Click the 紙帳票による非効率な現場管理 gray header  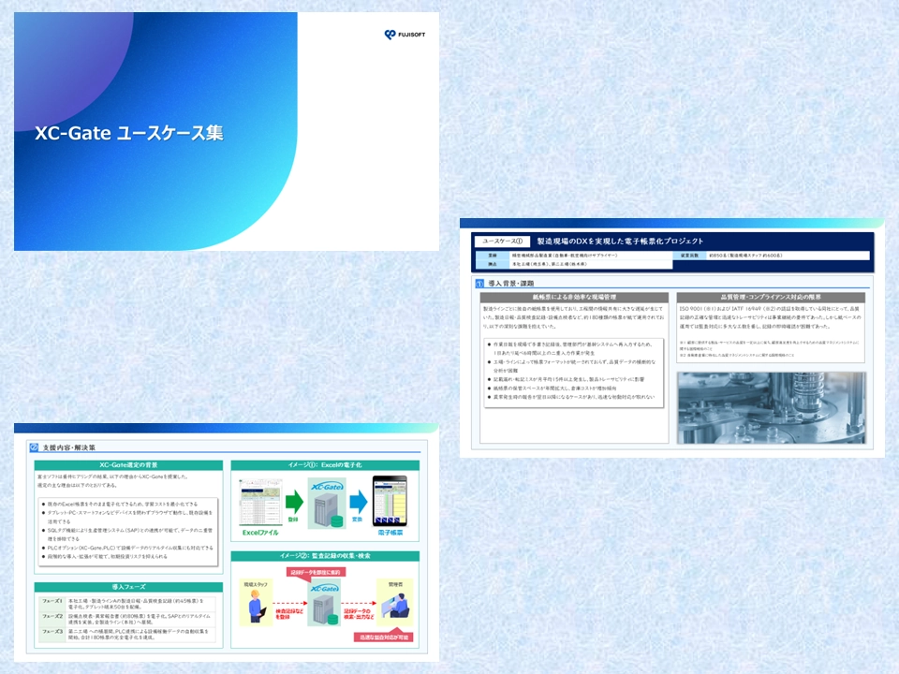pos(573,297)
